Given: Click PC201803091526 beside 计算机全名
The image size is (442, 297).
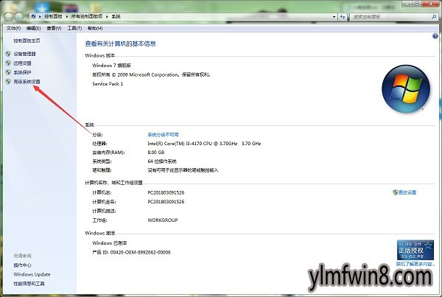Looking at the screenshot, I should [166, 202].
